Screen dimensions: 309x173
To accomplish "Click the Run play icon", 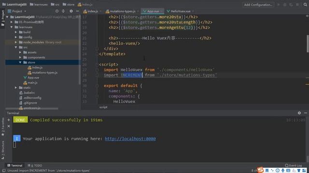I will click(279, 4).
